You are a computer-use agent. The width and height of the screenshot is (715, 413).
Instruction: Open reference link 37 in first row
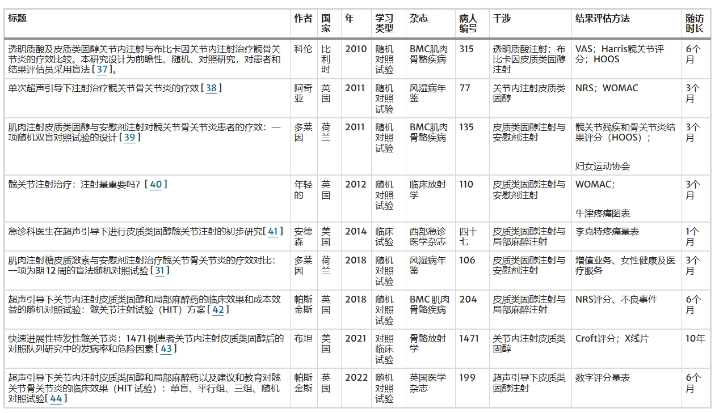(x=102, y=70)
